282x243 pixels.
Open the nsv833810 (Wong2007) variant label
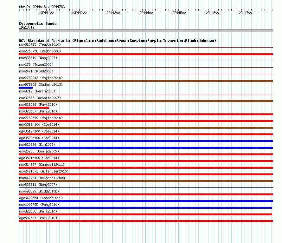click(38, 58)
